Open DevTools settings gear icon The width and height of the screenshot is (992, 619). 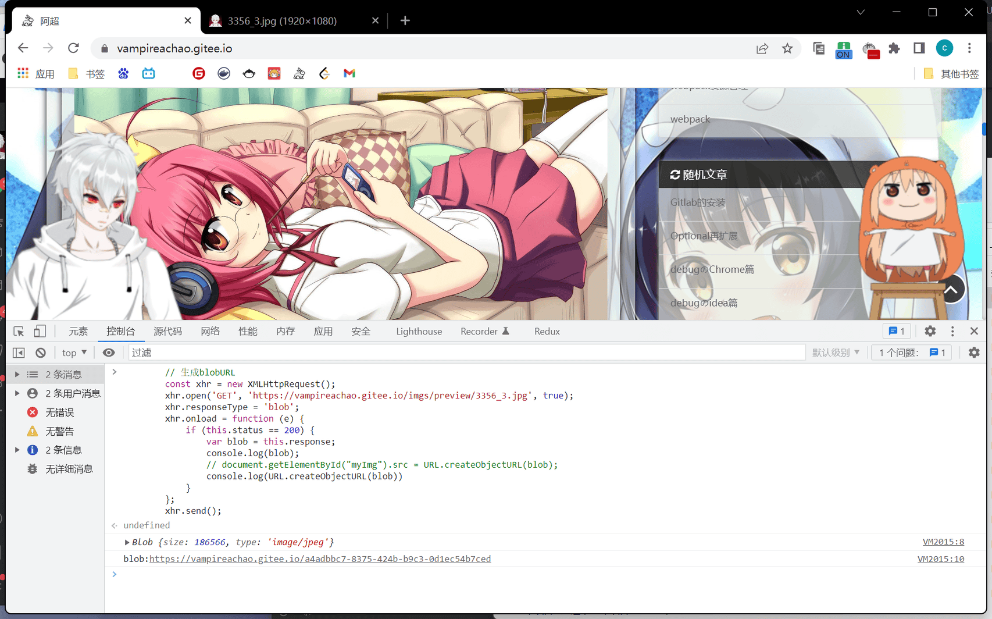click(x=930, y=332)
